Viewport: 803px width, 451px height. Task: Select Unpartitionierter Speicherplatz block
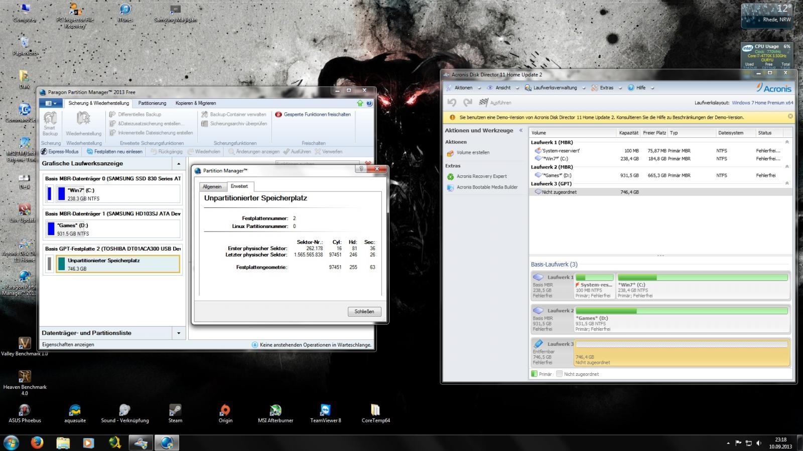[x=118, y=264]
